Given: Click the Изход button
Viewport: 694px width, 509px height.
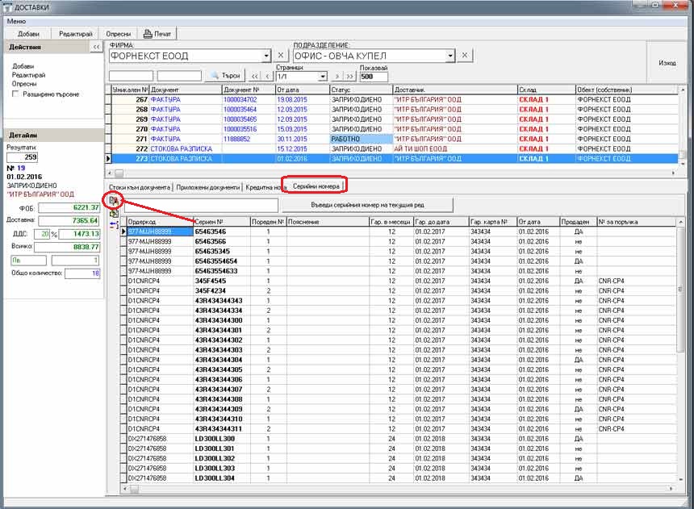Looking at the screenshot, I should [667, 63].
